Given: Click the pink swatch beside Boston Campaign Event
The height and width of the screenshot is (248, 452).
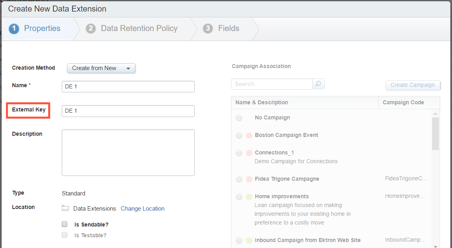Looking at the screenshot, I should 249,135.
